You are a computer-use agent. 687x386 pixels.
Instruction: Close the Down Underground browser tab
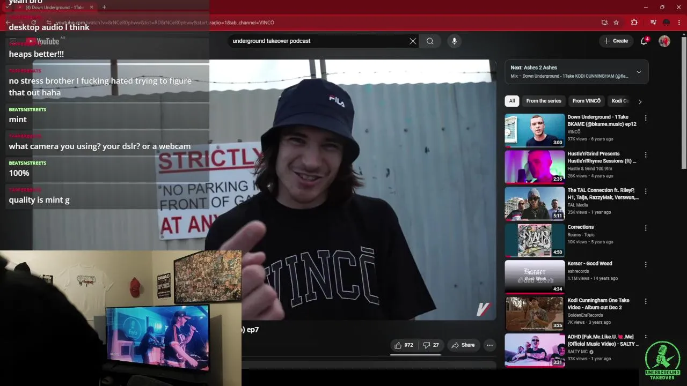91,8
